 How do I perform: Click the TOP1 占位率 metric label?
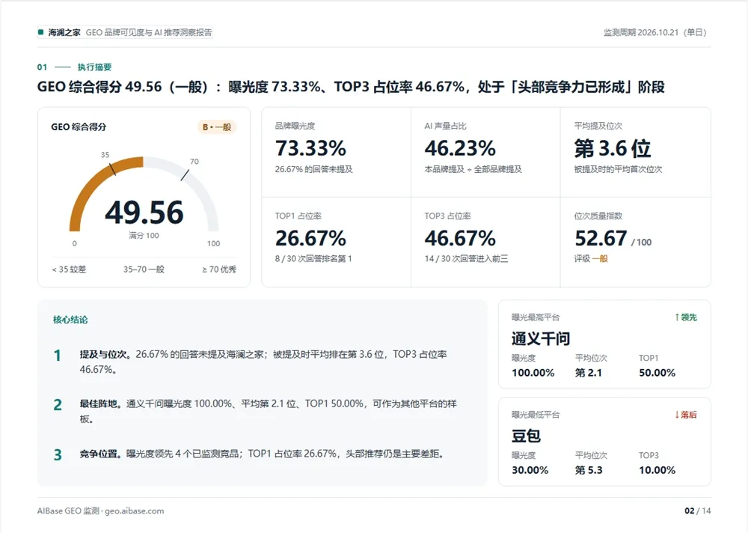point(298,216)
